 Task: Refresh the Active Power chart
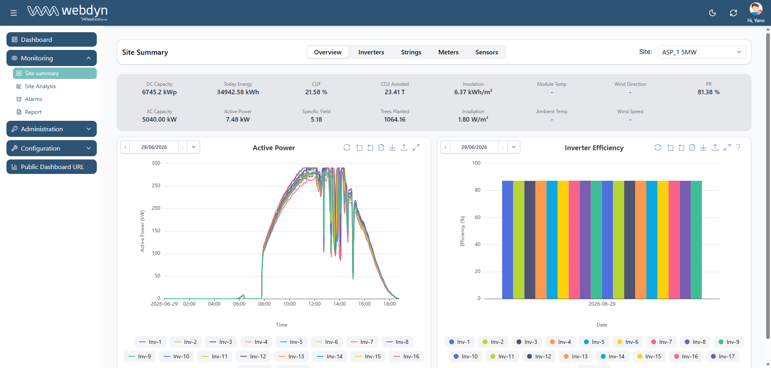(x=347, y=147)
